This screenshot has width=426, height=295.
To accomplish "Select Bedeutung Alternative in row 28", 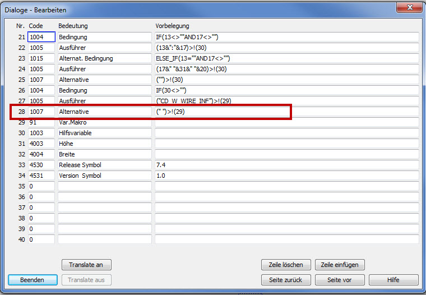I will [105, 112].
